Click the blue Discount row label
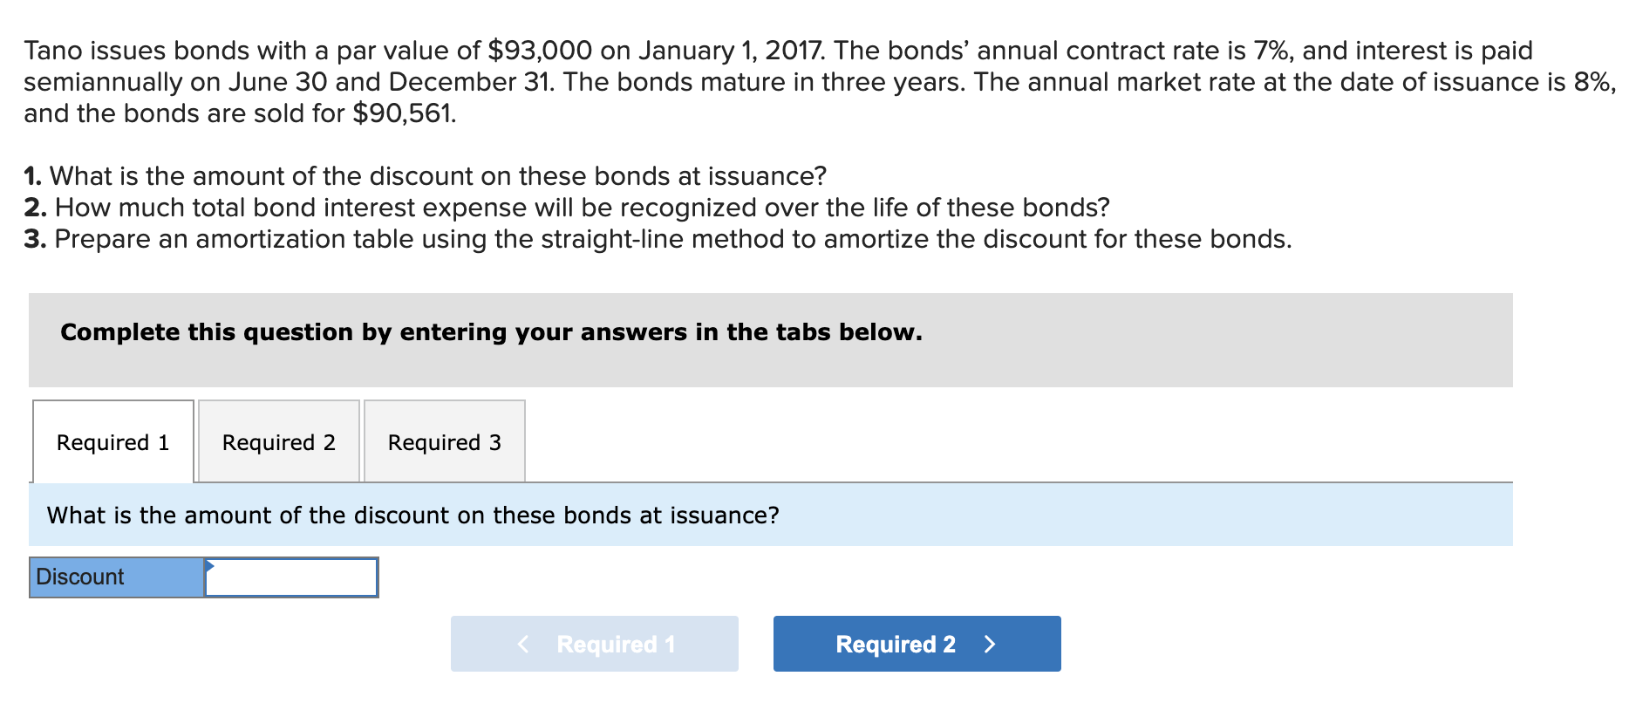The height and width of the screenshot is (717, 1629). click(113, 577)
